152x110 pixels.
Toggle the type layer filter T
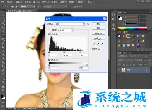[139, 56]
